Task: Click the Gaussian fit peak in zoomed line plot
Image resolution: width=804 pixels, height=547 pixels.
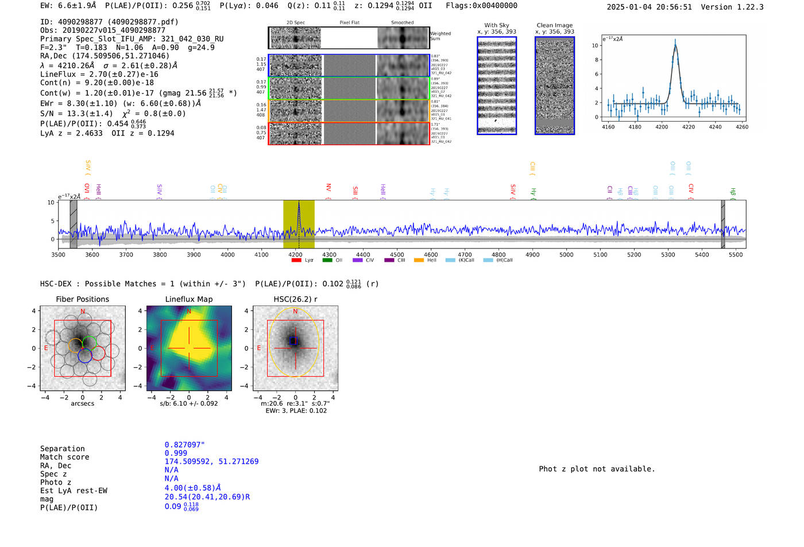Action: pos(675,45)
